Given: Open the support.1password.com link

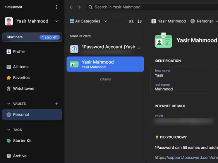Looking at the screenshot, I should pyautogui.click(x=189, y=158).
